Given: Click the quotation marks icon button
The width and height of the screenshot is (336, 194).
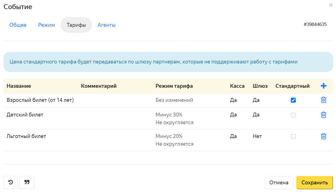Looking at the screenshot, I should (27, 182).
